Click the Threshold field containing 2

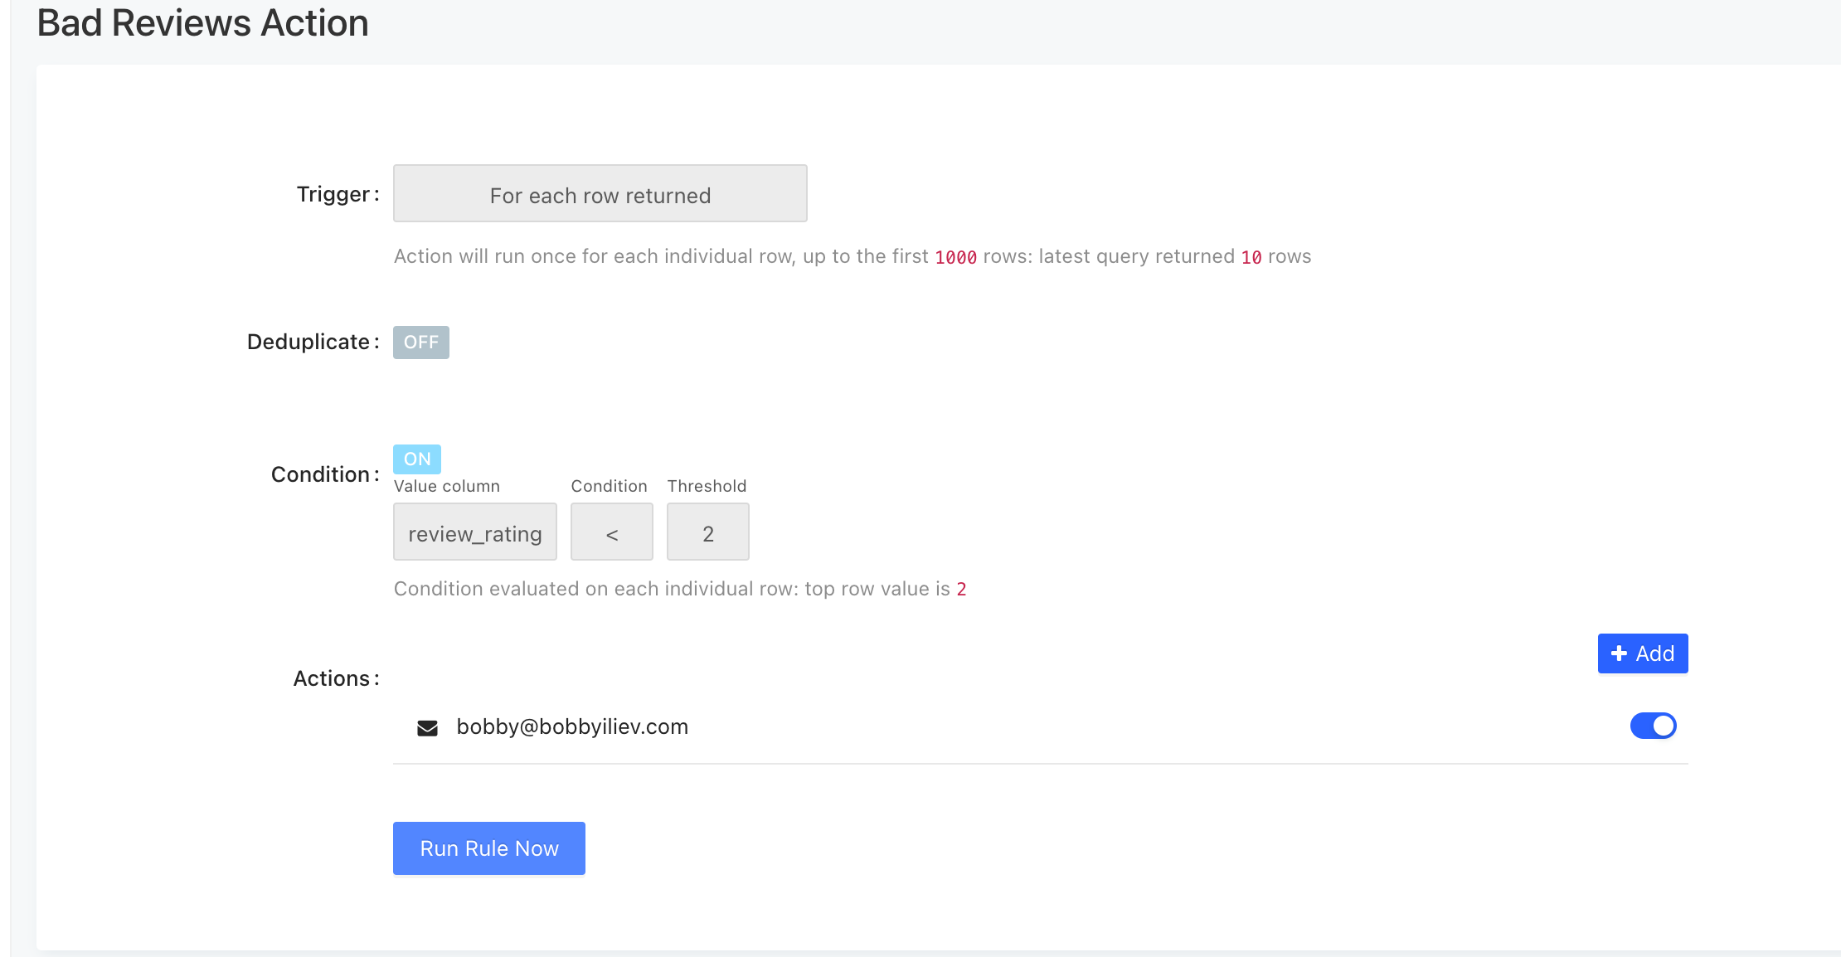point(707,532)
